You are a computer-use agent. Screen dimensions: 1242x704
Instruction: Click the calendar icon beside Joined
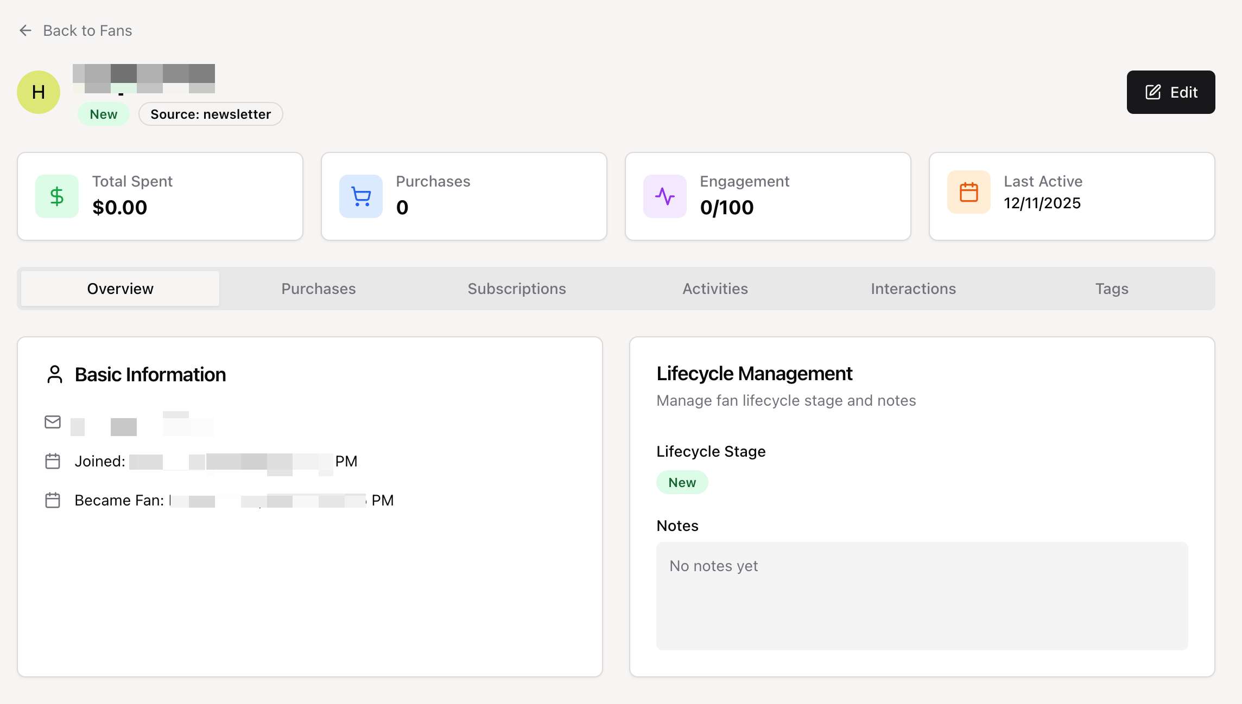[x=53, y=461]
